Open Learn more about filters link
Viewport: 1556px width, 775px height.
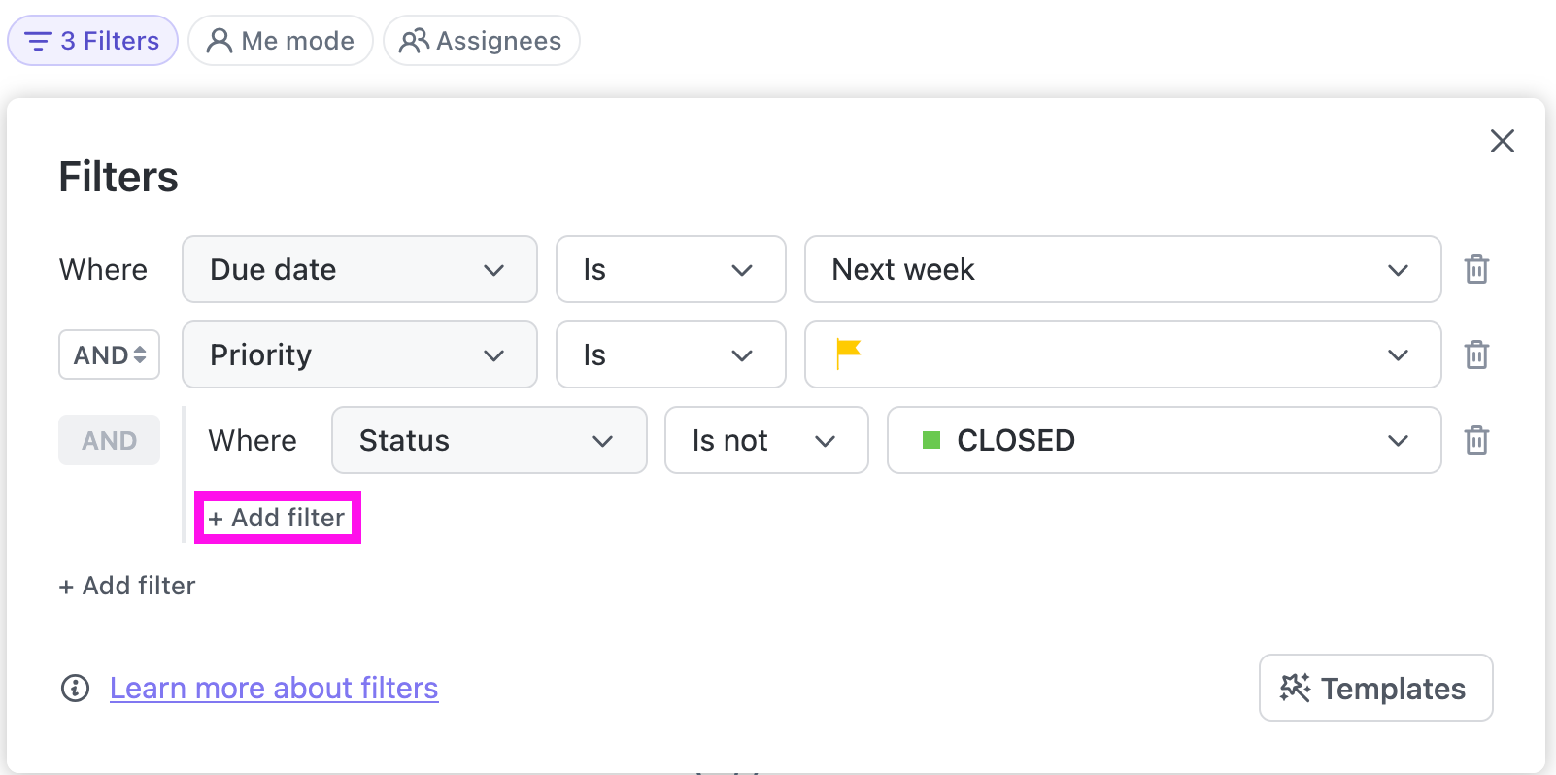tap(274, 689)
